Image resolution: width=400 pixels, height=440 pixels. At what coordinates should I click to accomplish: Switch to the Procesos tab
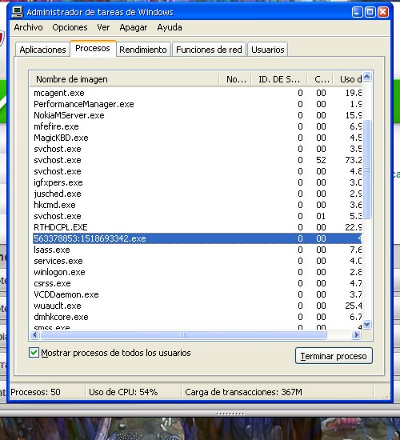93,48
